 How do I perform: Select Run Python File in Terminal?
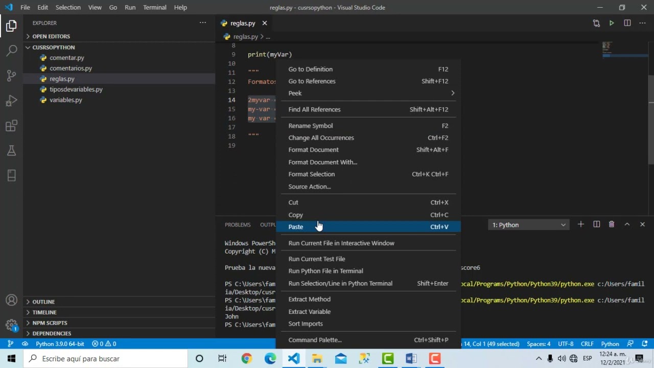click(x=368, y=271)
